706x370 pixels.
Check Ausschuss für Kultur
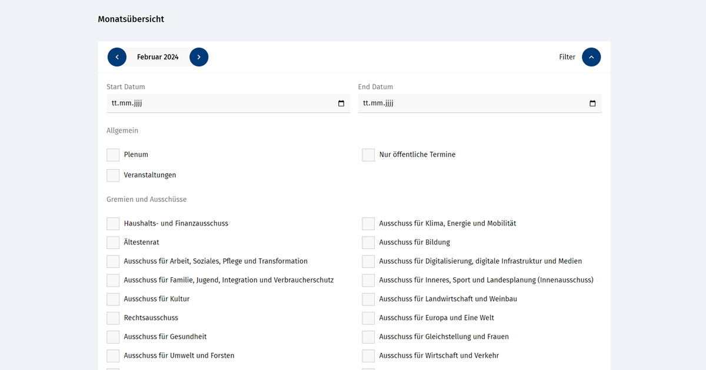click(113, 300)
